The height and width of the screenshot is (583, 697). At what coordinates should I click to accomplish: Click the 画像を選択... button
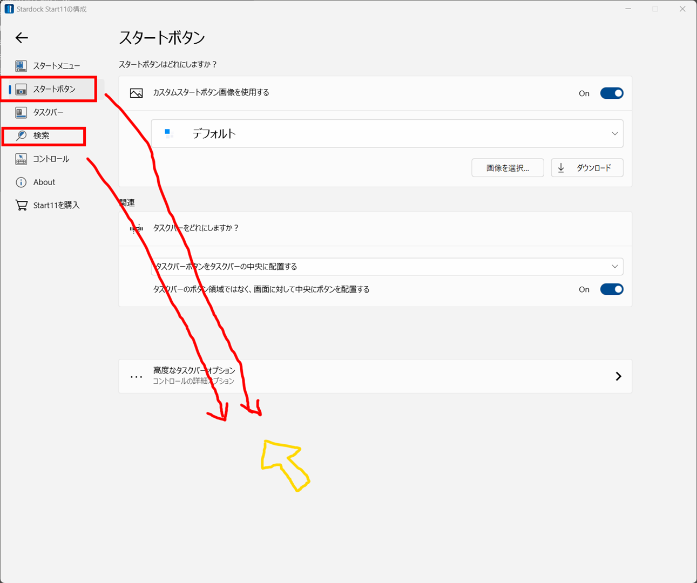[507, 168]
